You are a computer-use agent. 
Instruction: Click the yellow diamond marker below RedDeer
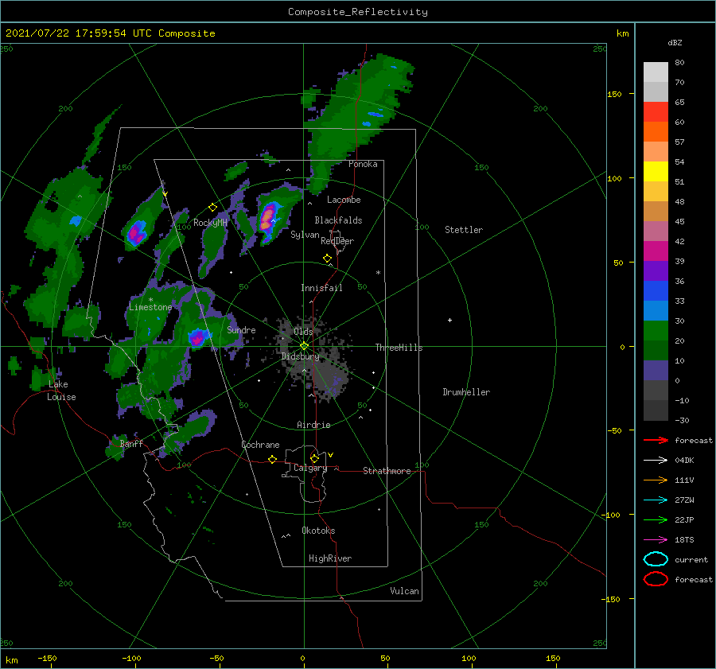tap(327, 259)
